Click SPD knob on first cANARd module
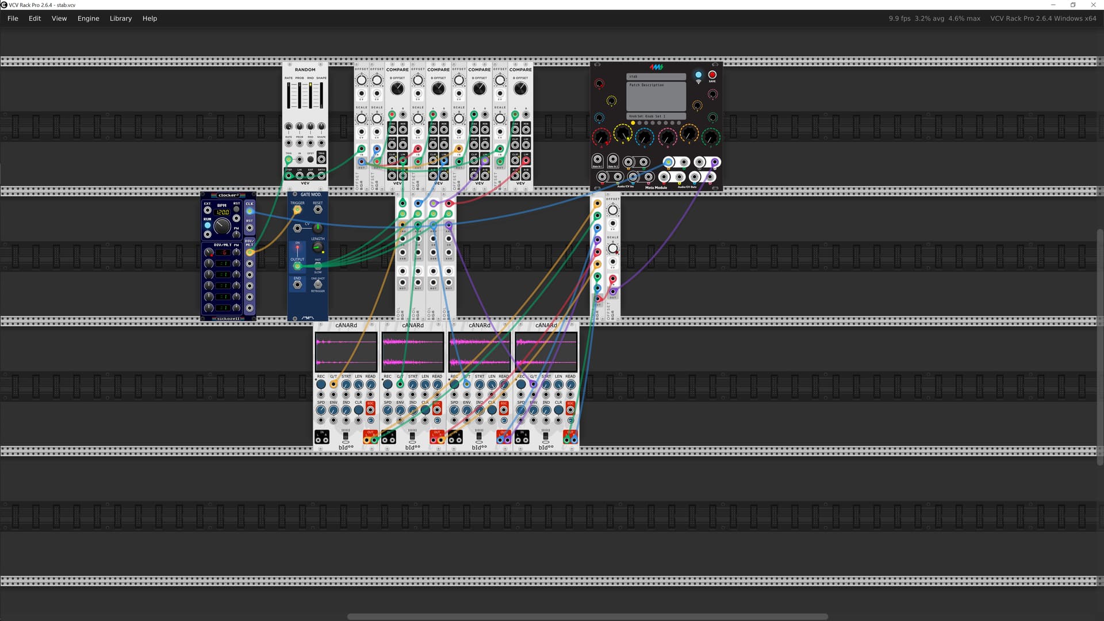 coord(321,410)
